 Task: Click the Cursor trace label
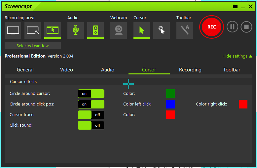tap(22, 114)
